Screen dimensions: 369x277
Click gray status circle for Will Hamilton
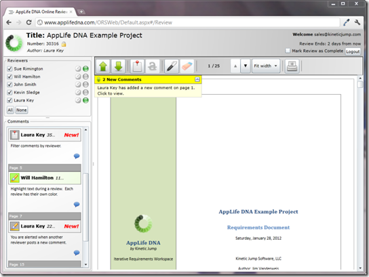click(85, 77)
